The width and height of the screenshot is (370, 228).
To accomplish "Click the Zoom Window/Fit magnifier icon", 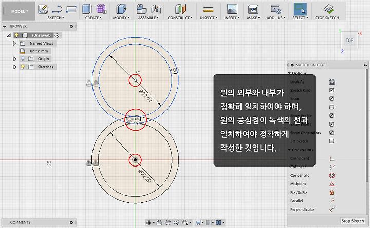I will 185,222.
